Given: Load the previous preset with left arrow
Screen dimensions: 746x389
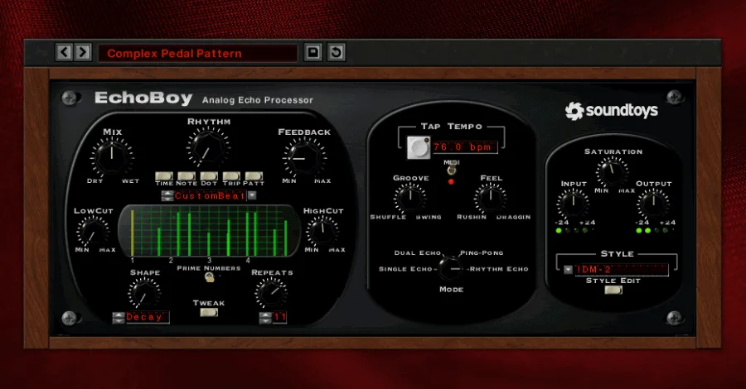Looking at the screenshot, I should [64, 52].
